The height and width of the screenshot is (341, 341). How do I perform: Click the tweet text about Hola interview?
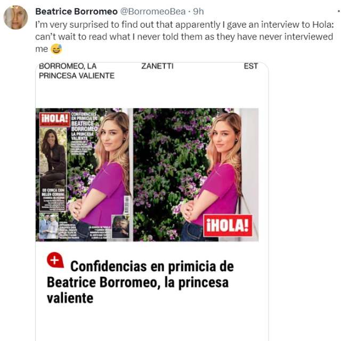(x=184, y=37)
